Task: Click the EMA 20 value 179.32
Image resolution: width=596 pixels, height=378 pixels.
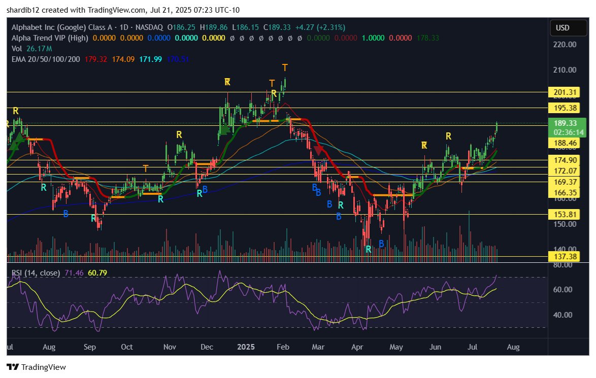Action: 96,59
